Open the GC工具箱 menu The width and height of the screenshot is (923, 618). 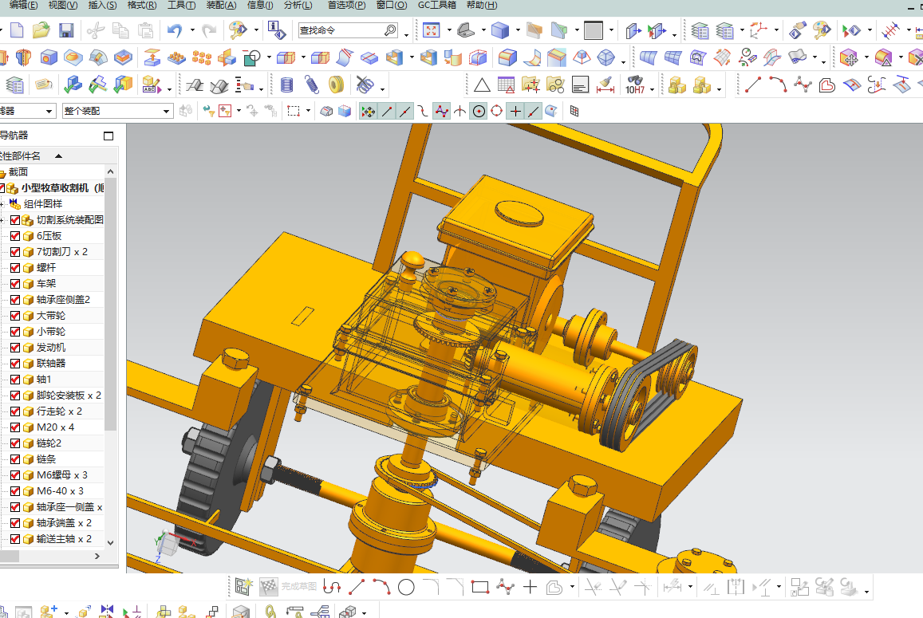(x=437, y=6)
